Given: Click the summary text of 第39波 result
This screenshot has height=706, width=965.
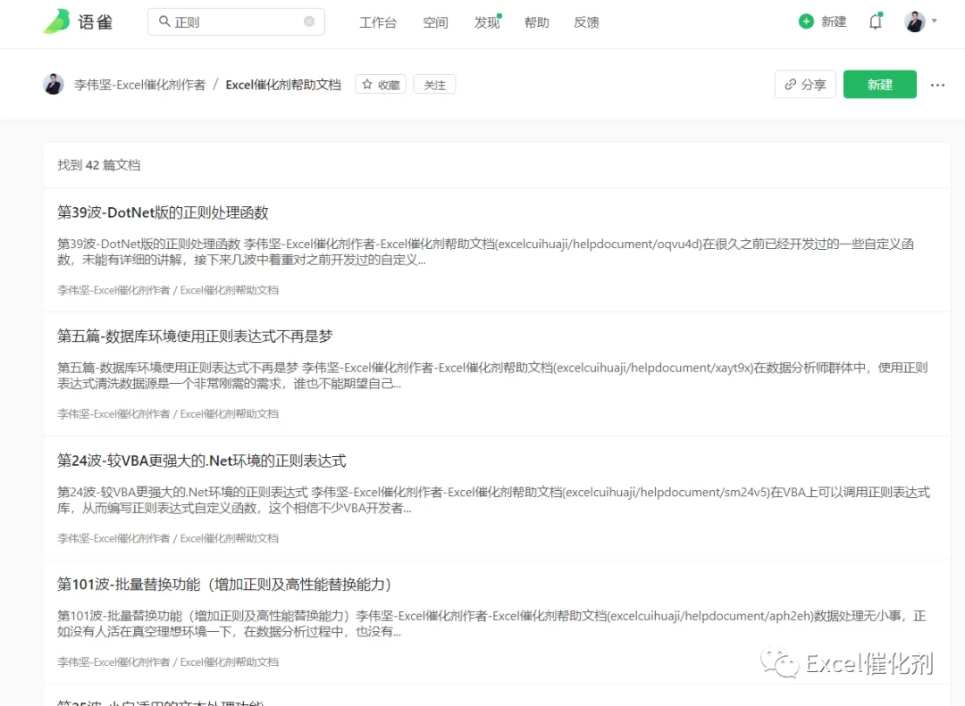Looking at the screenshot, I should 485,252.
